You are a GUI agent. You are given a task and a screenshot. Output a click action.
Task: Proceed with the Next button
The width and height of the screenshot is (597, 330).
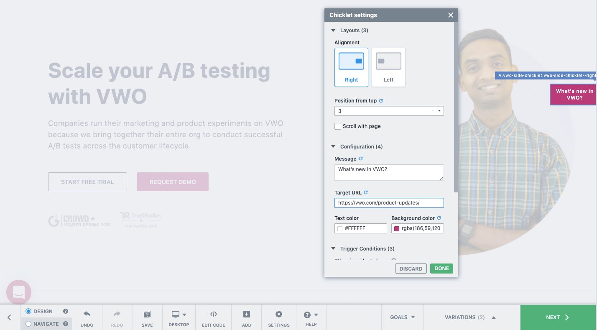559,317
